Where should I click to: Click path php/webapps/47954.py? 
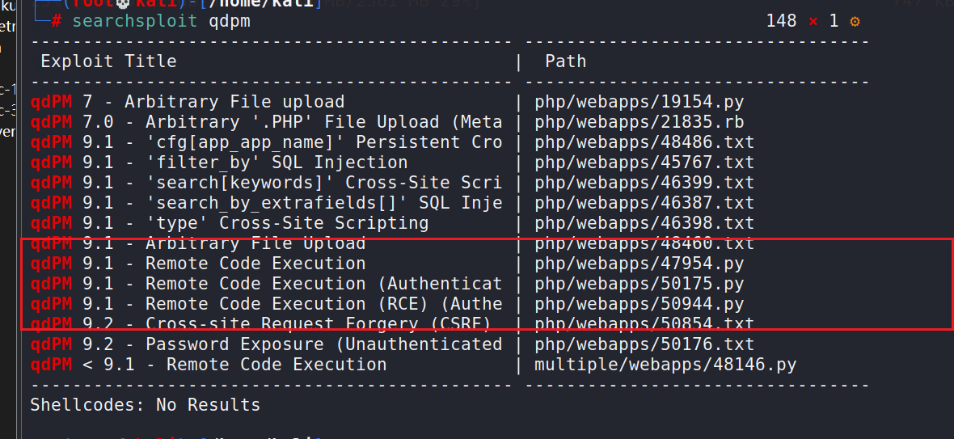coord(639,264)
